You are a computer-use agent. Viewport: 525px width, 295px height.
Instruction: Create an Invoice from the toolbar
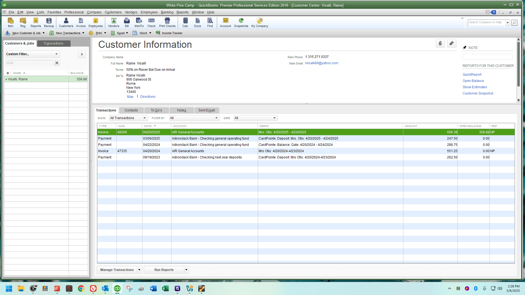click(x=81, y=22)
